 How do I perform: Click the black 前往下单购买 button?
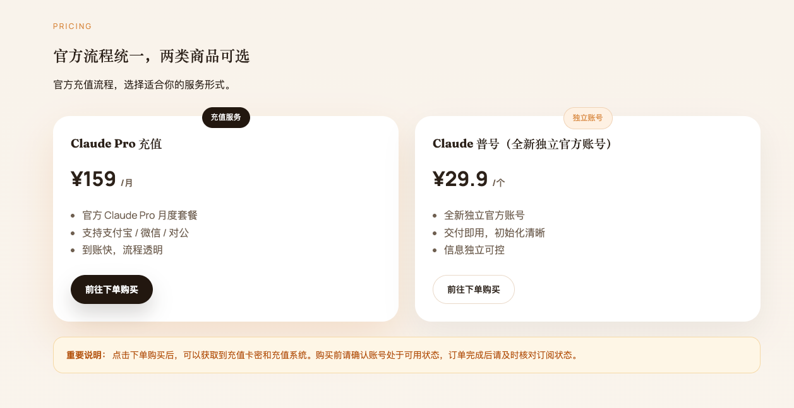point(111,289)
